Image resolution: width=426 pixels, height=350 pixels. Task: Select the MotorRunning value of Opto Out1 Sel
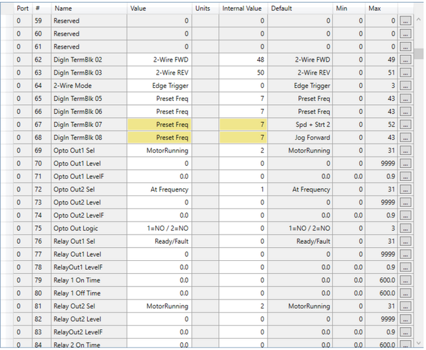159,151
